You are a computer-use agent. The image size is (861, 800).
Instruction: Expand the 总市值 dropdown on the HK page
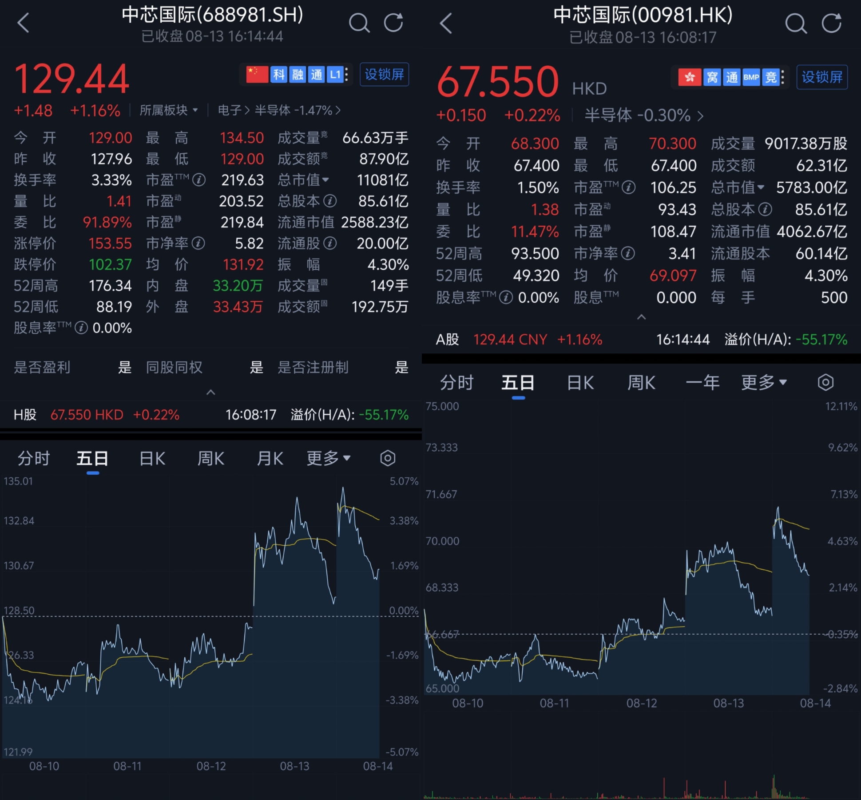[x=738, y=187]
